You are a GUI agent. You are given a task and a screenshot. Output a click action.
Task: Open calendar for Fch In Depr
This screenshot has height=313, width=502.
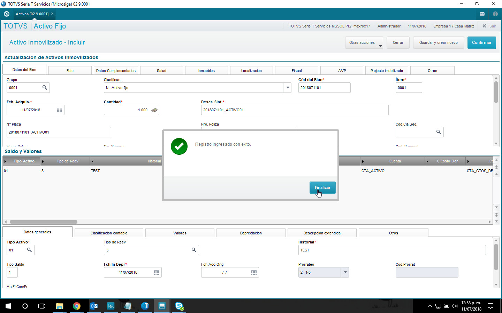point(157,272)
